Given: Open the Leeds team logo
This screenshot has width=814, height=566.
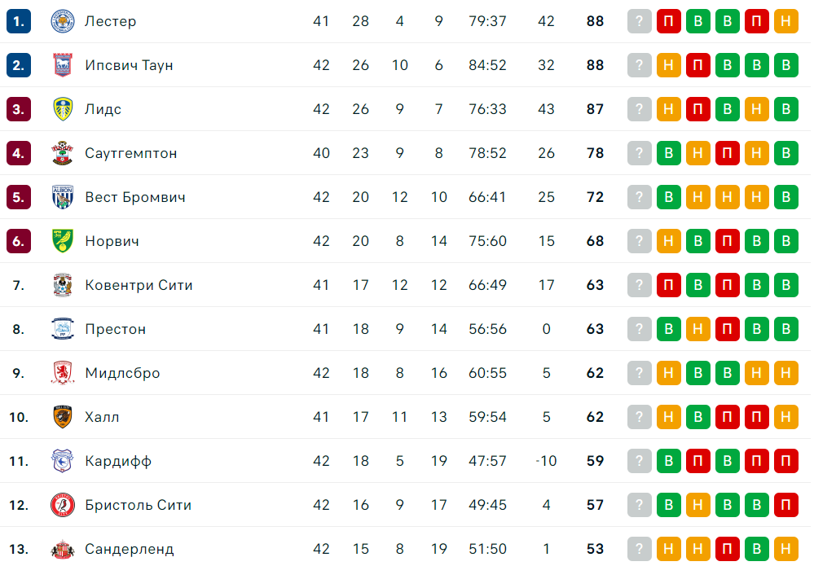Looking at the screenshot, I should (x=62, y=109).
